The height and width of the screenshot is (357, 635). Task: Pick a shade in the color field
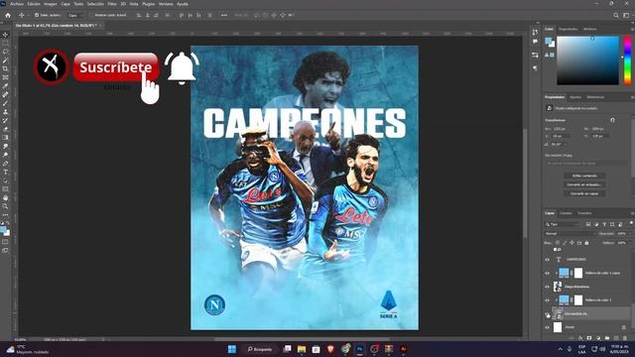pos(587,60)
